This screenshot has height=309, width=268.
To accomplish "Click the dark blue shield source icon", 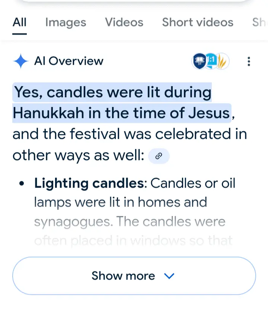I will pos(199,61).
